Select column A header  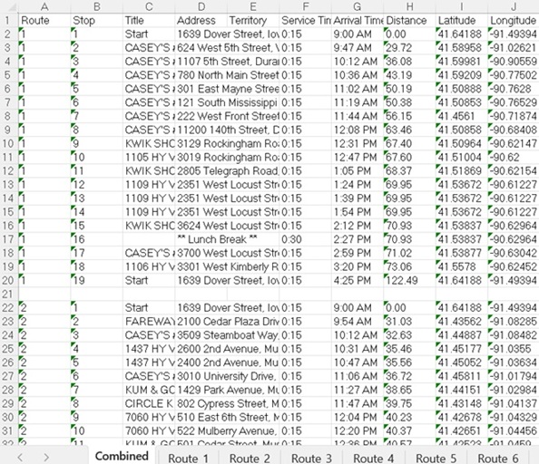(44, 6)
